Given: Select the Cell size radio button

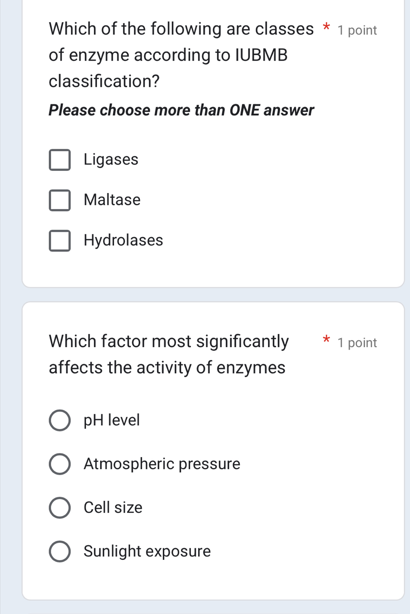Looking at the screenshot, I should coord(60,507).
